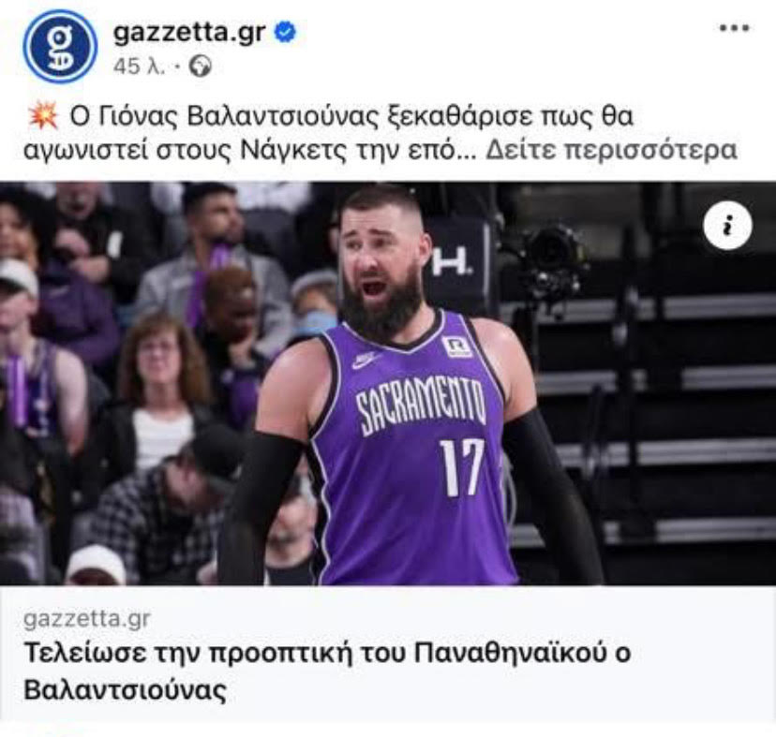The image size is (776, 737).
Task: Click the SACRAMENTO lettering on the jersey
Action: pos(421,405)
